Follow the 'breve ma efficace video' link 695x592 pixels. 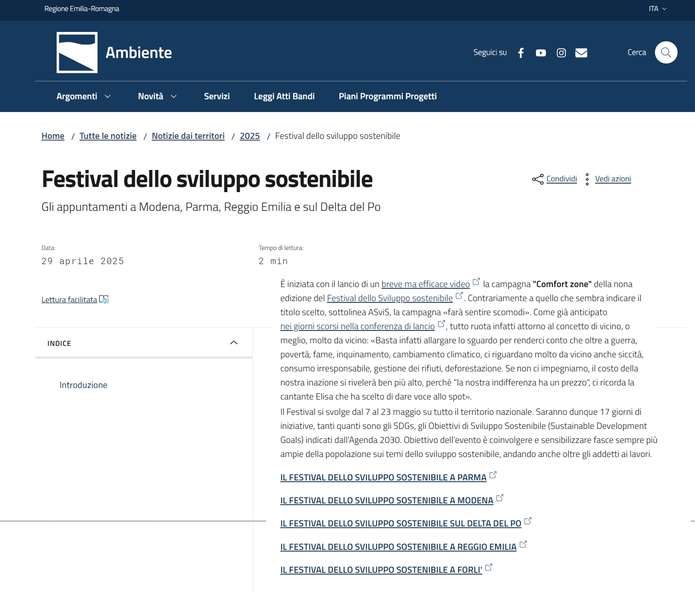425,284
